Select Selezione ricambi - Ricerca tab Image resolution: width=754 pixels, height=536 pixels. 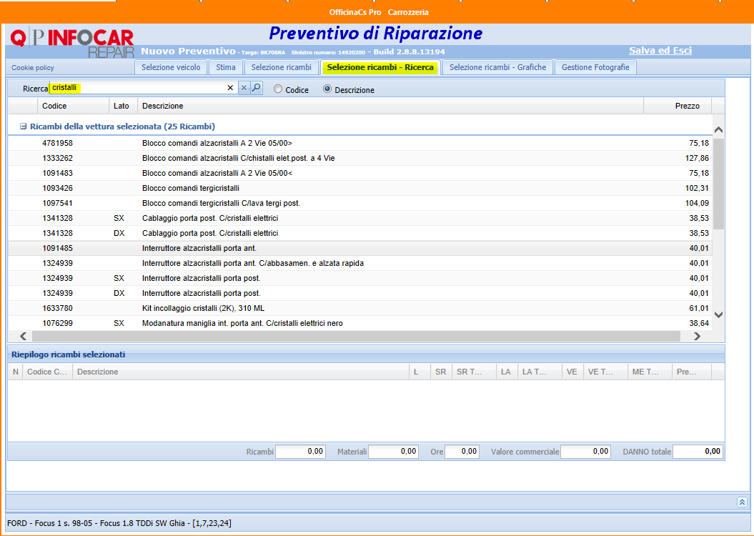(x=380, y=67)
